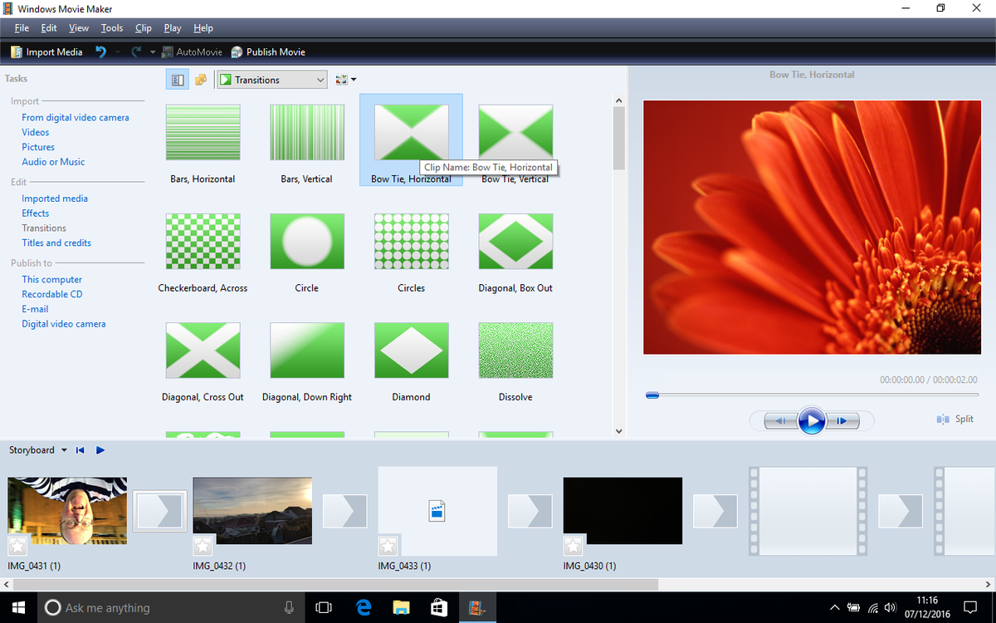Select the Bow Tie, Vertical transition

point(515,133)
